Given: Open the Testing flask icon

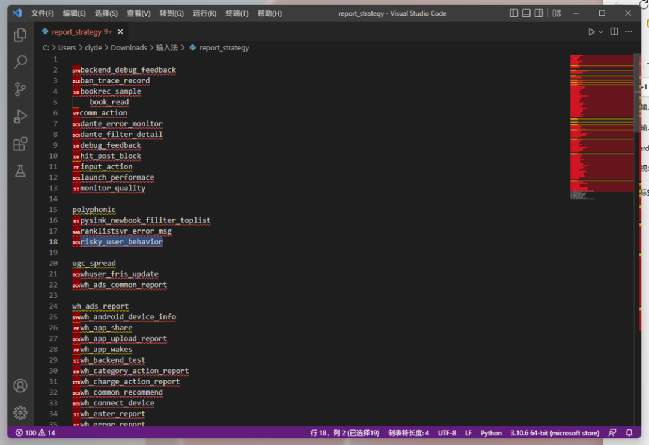Looking at the screenshot, I should (20, 171).
